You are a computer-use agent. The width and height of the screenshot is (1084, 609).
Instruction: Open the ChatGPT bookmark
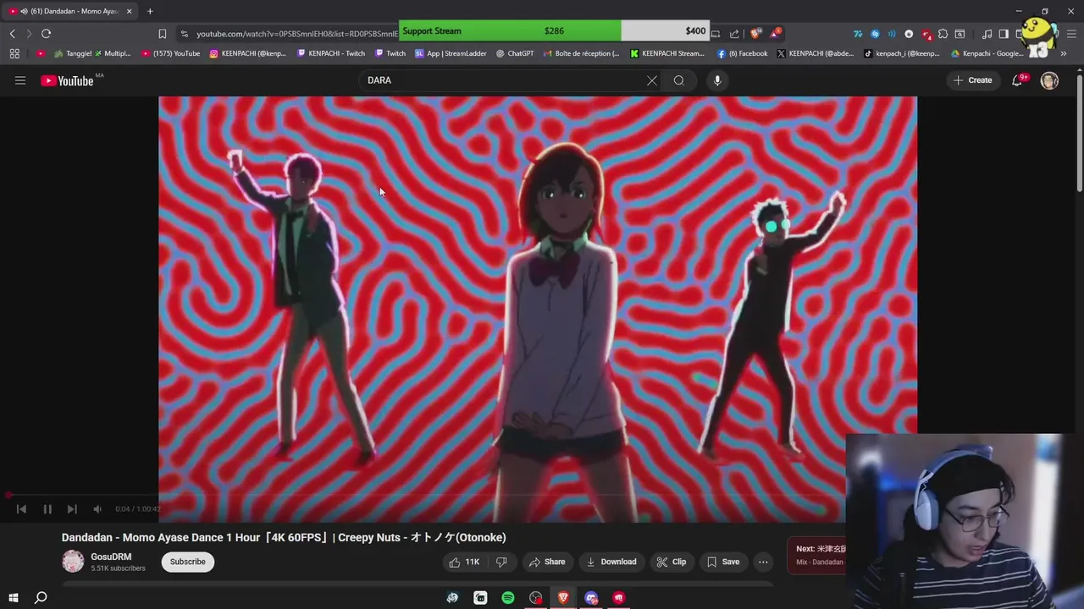[x=515, y=53]
